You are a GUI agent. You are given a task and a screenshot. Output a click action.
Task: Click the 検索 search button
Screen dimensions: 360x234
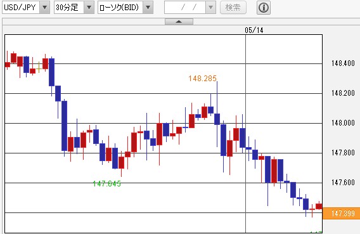pyautogui.click(x=233, y=8)
